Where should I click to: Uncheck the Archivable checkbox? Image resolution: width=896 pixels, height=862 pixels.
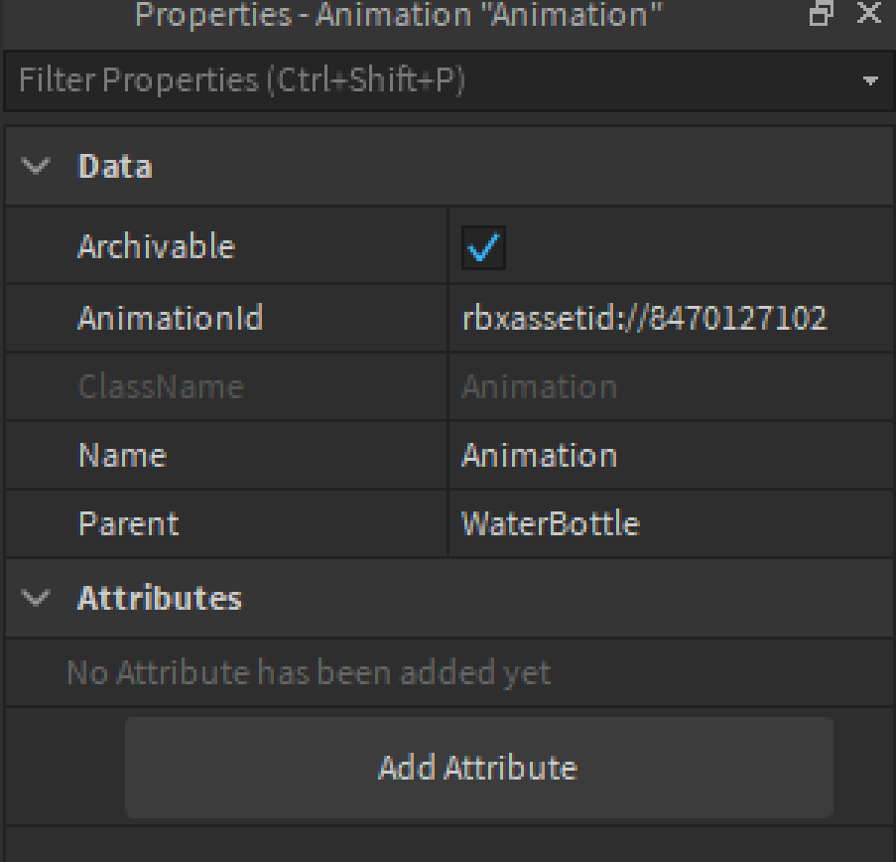[483, 247]
